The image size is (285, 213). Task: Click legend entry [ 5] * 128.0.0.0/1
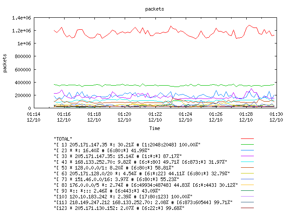pyautogui.click(x=114, y=168)
